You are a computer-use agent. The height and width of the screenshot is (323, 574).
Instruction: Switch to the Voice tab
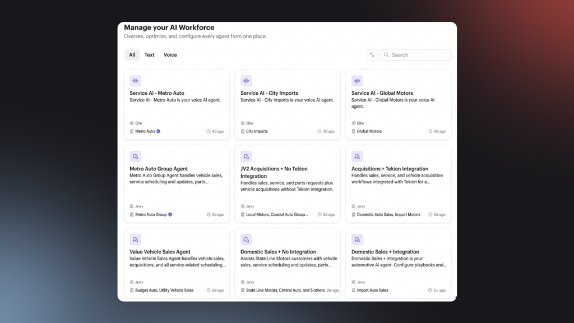click(170, 55)
